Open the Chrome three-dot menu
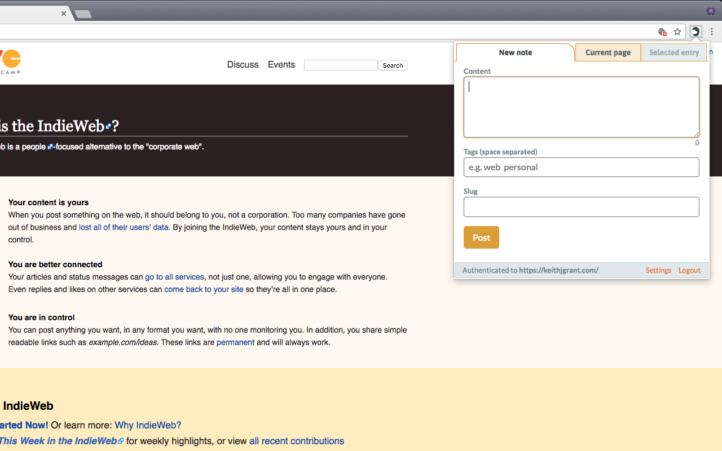The height and width of the screenshot is (451, 722). pos(712,32)
